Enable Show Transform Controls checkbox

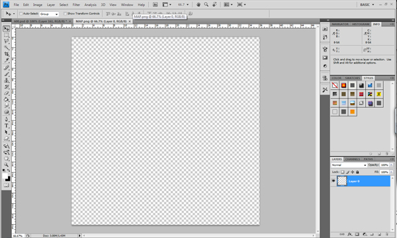(x=65, y=14)
